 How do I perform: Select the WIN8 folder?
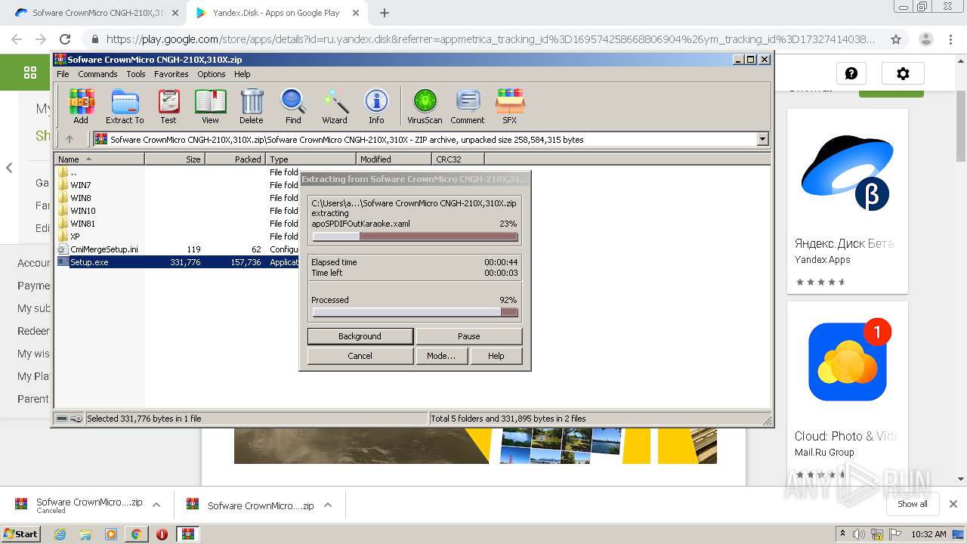click(80, 198)
